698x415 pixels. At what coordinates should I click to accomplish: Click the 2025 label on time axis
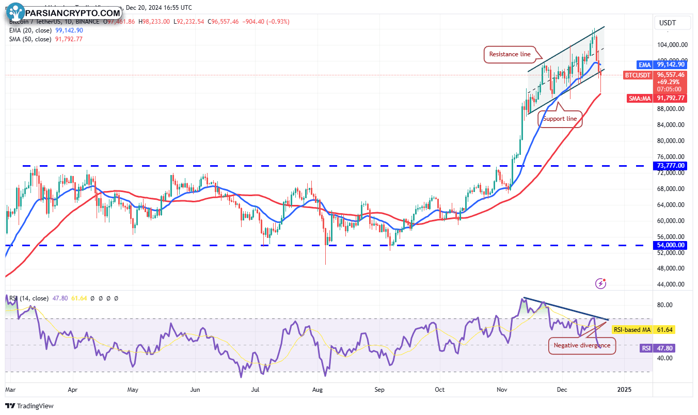point(624,389)
